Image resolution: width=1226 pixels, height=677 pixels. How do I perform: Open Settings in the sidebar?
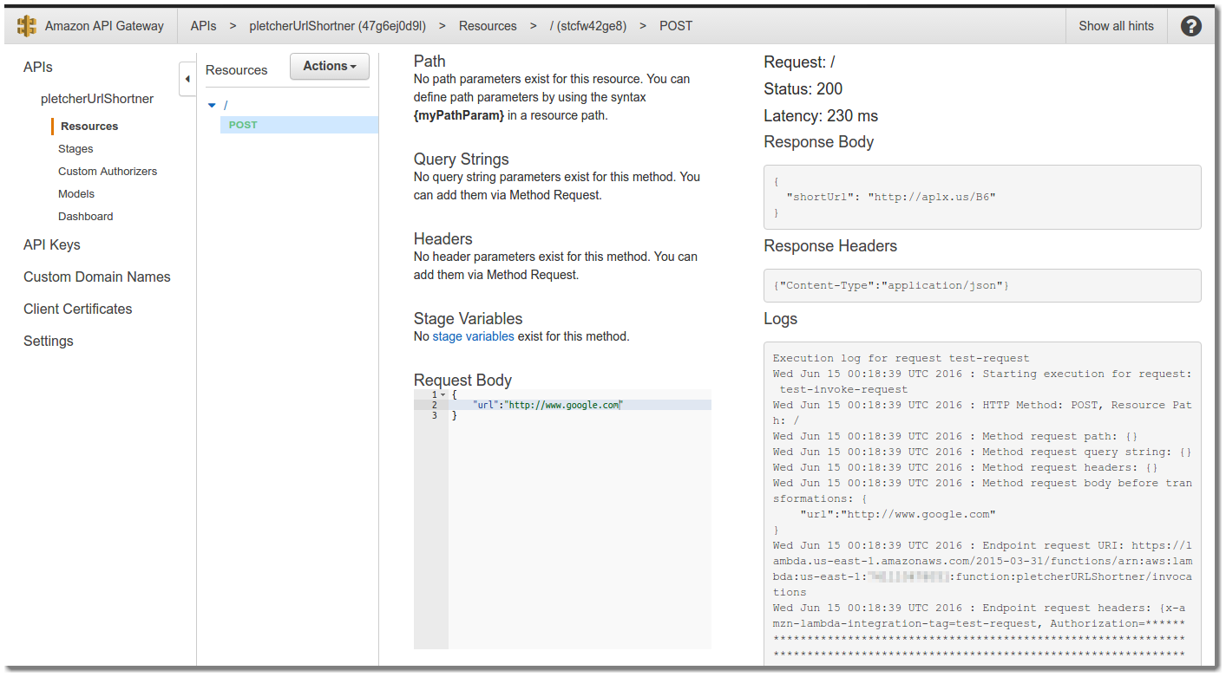point(49,342)
